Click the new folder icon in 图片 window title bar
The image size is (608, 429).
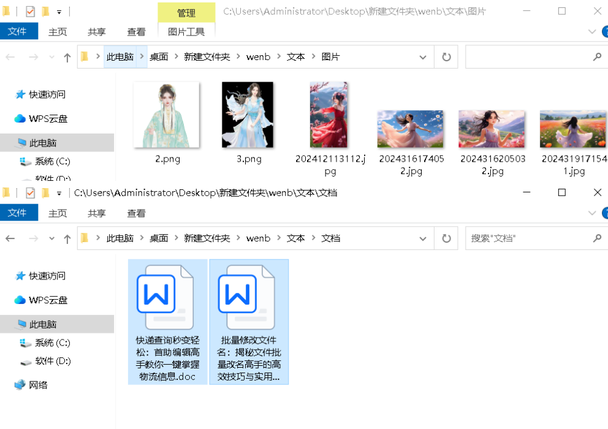click(x=45, y=12)
